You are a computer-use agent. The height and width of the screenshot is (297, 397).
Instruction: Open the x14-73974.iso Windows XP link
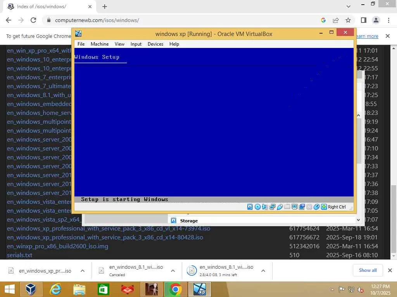click(109, 229)
